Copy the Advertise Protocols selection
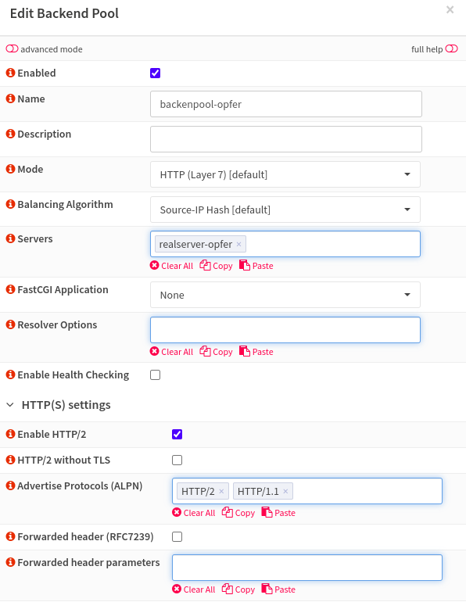The image size is (466, 602). pyautogui.click(x=238, y=513)
